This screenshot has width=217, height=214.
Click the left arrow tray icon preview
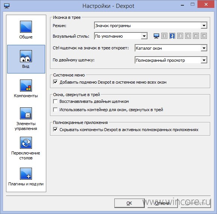pyautogui.click(x=196, y=36)
